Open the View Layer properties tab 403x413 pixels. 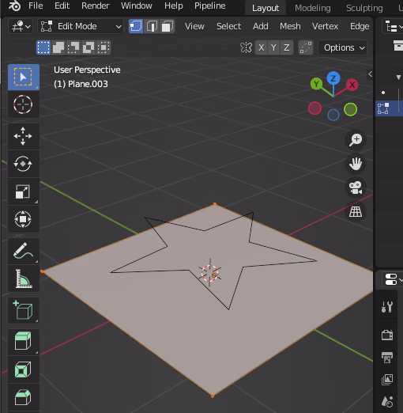(387, 380)
